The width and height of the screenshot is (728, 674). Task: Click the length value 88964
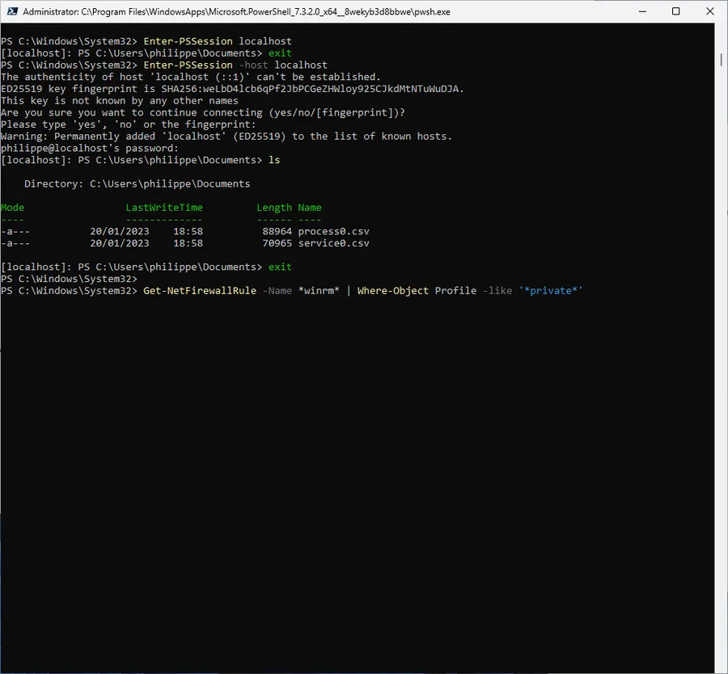pyautogui.click(x=277, y=231)
